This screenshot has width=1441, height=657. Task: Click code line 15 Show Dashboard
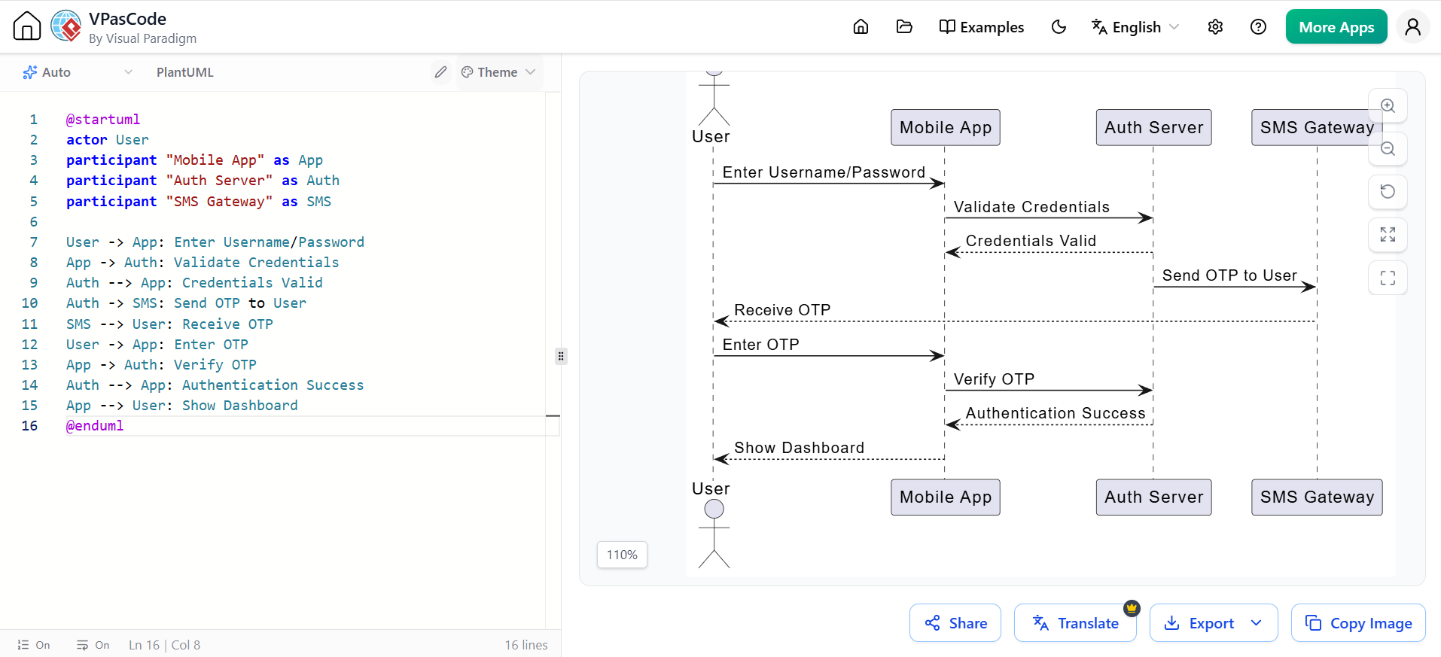(x=182, y=406)
